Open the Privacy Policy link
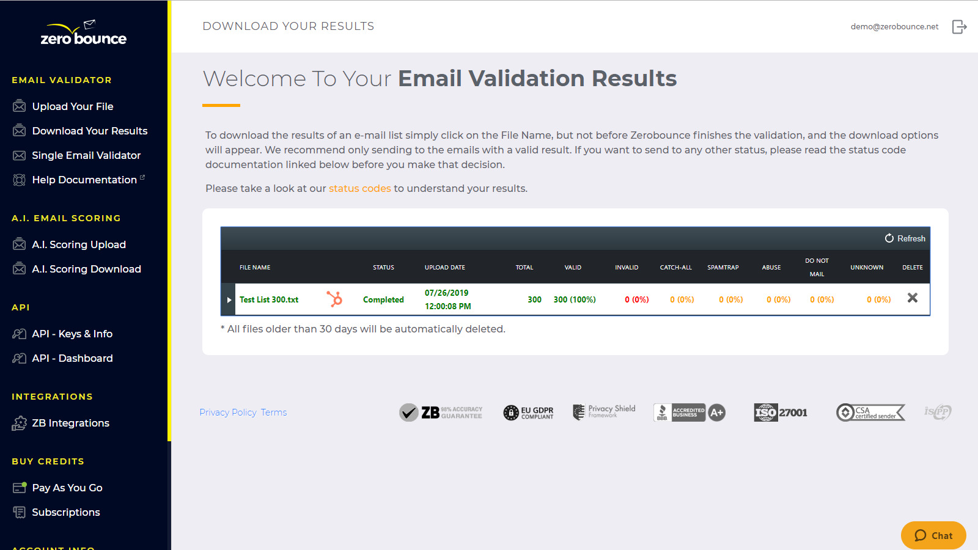978x550 pixels. click(x=228, y=413)
